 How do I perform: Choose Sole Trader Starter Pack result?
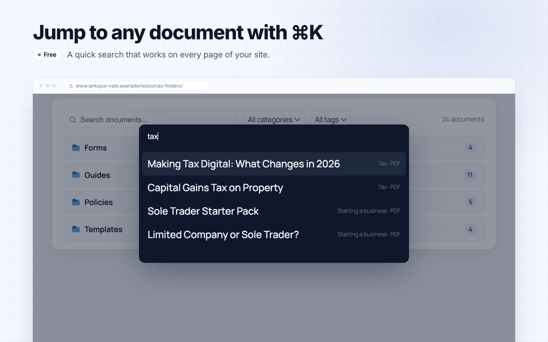click(x=274, y=211)
